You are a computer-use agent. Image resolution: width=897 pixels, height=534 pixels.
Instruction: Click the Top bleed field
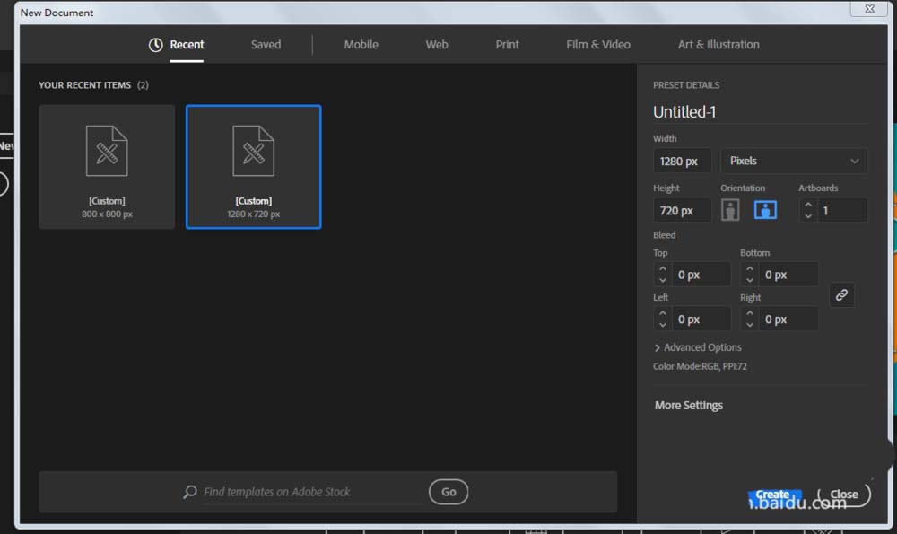point(701,274)
